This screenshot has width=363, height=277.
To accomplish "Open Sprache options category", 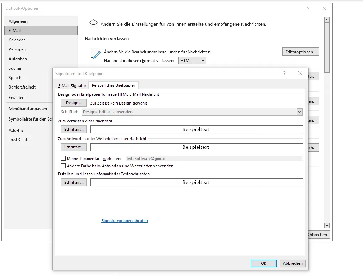I will click(29, 77).
